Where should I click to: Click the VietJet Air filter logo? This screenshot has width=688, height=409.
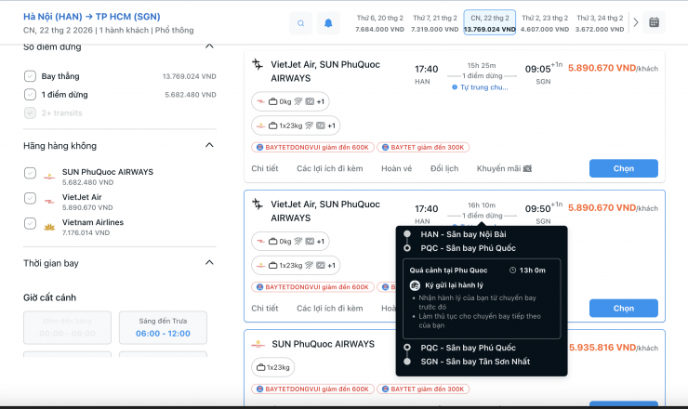coord(49,202)
